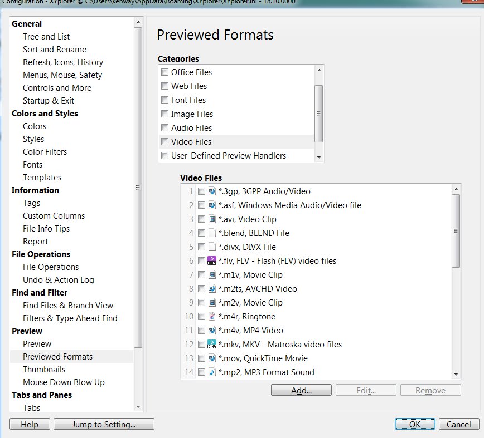Confirm settings with the OK button
Screen dimensions: 484x438
(x=414, y=424)
